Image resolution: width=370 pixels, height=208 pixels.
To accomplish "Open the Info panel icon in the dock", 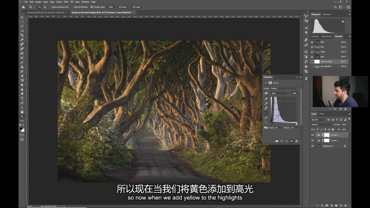I will [306, 52].
